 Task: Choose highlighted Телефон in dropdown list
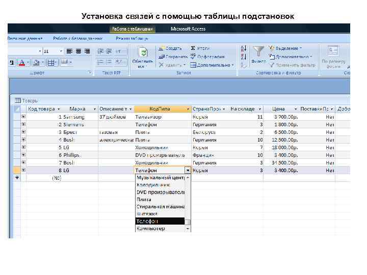[161, 221]
